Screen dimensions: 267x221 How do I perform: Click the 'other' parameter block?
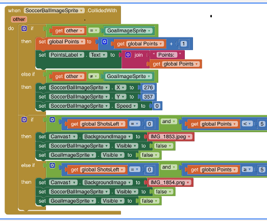click(19, 19)
